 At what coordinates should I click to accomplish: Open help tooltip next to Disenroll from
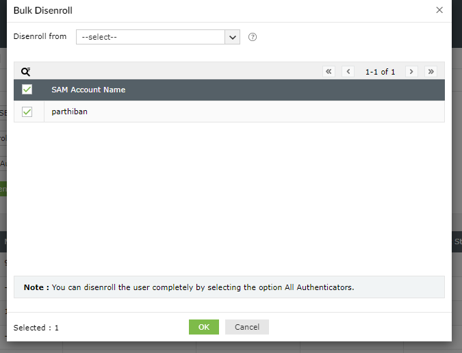(253, 37)
